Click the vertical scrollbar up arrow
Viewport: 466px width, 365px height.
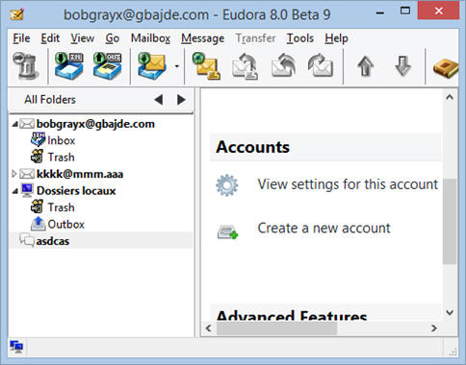pos(450,97)
